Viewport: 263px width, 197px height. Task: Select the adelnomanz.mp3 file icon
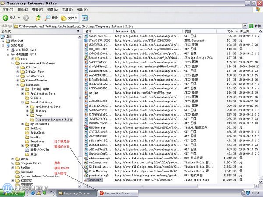[86, 158]
